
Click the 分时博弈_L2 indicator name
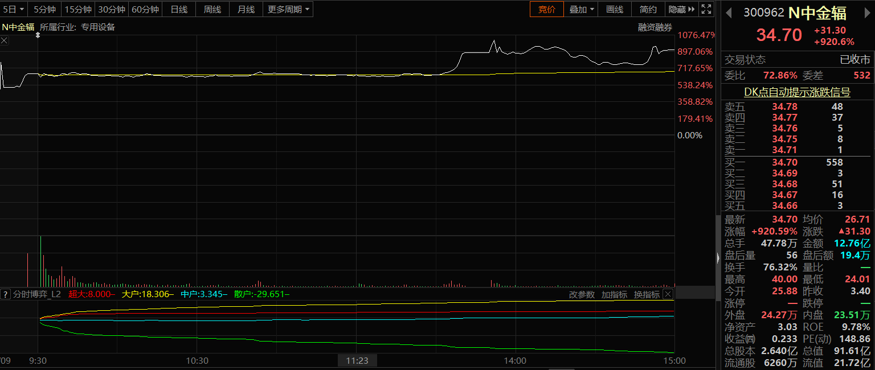(37, 294)
